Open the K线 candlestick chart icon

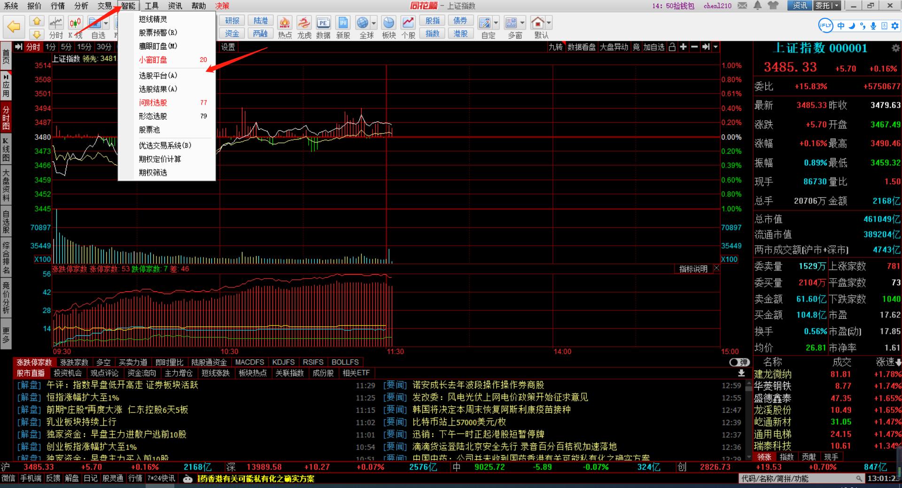(75, 23)
